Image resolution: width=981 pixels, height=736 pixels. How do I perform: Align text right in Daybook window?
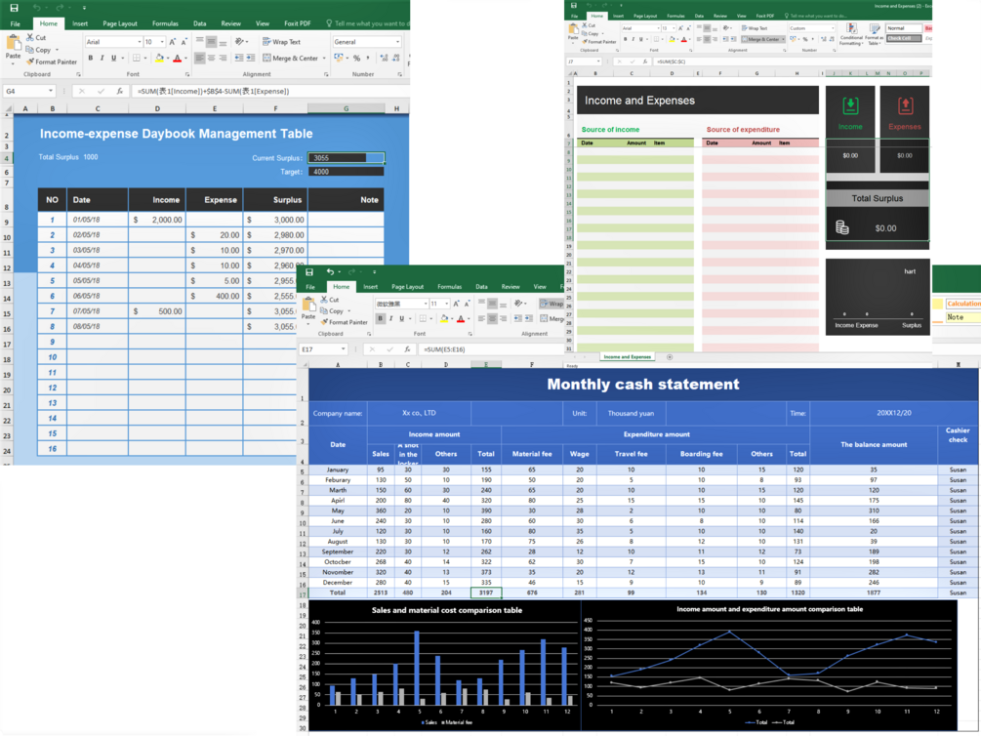click(223, 59)
